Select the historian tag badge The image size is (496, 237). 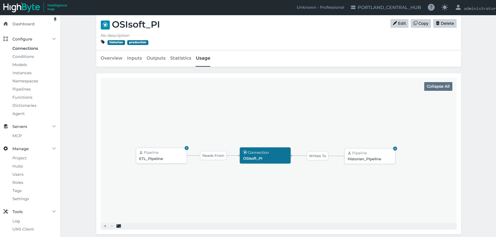pos(116,42)
